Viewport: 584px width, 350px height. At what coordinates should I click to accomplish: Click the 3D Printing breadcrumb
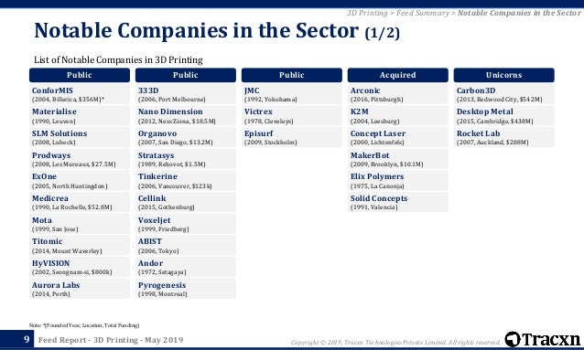coord(367,13)
